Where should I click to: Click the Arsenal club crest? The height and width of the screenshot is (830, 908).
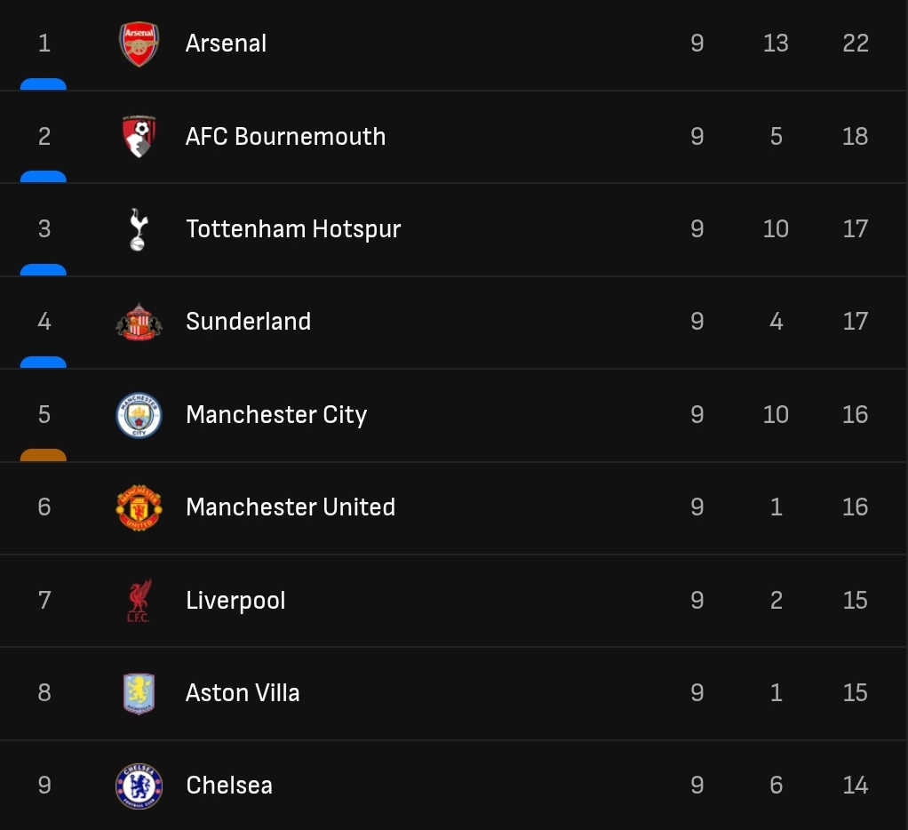point(139,44)
